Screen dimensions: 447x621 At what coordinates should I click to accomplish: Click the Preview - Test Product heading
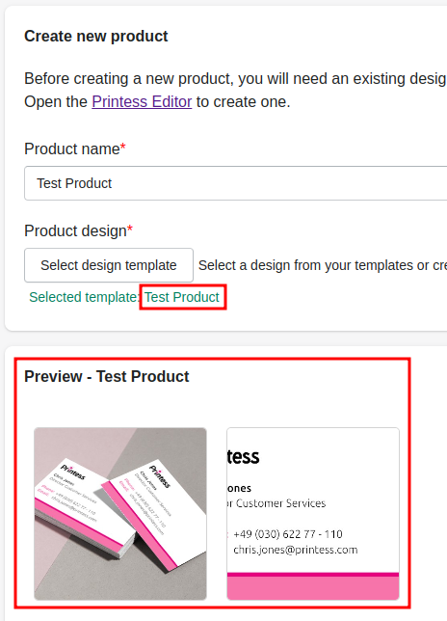pyautogui.click(x=107, y=376)
